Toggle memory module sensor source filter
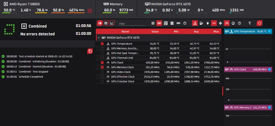 (x=178, y=23)
